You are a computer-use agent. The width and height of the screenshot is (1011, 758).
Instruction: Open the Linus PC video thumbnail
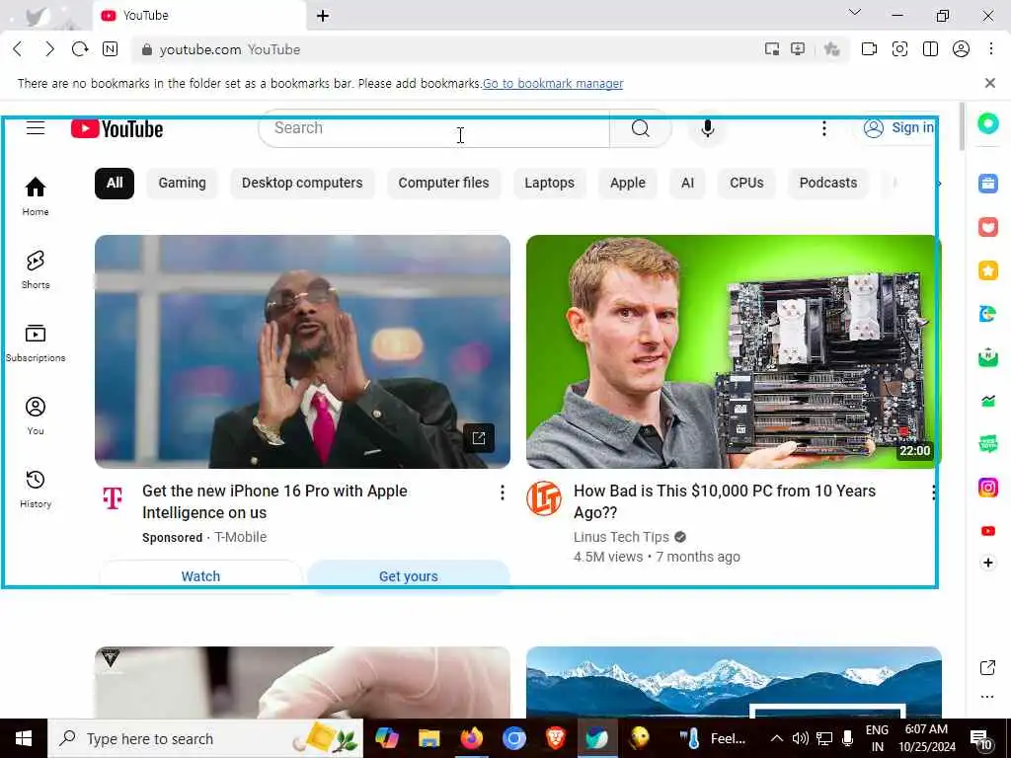tap(734, 351)
